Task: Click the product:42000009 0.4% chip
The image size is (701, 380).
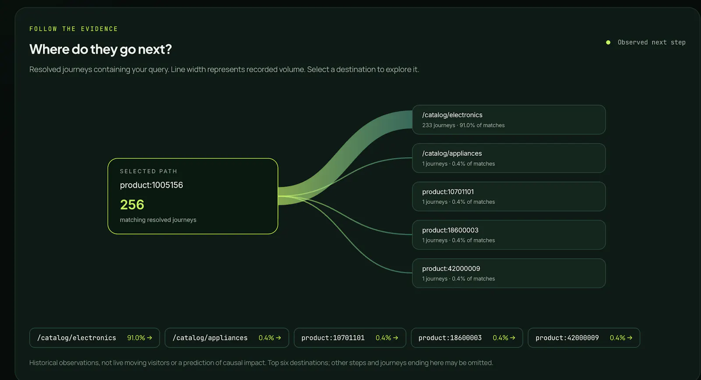Action: click(584, 338)
